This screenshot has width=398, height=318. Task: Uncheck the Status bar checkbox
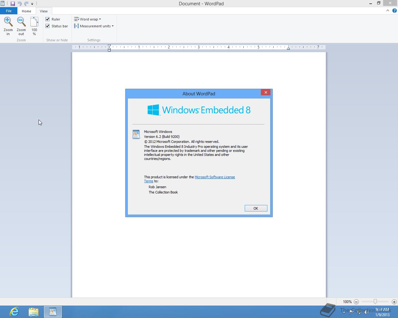tap(48, 26)
